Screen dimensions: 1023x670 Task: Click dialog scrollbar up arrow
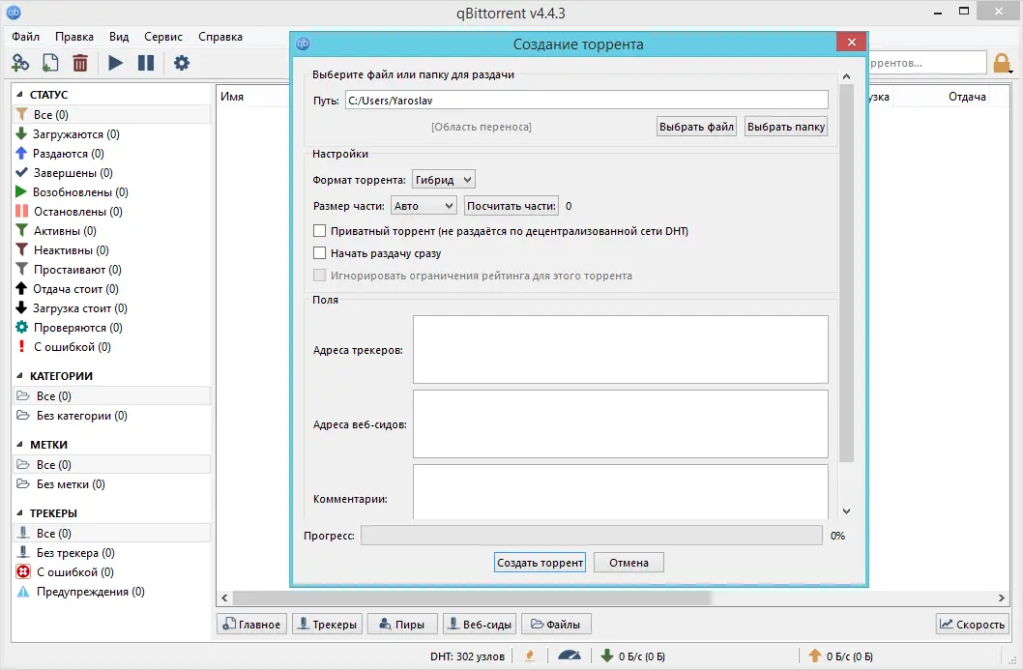pyautogui.click(x=846, y=76)
